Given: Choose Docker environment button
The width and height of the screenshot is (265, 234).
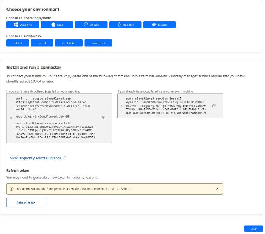Looking at the screenshot, I should [159, 25].
